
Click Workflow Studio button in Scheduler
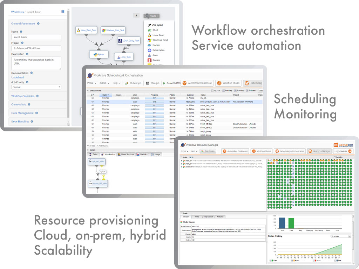coord(229,83)
